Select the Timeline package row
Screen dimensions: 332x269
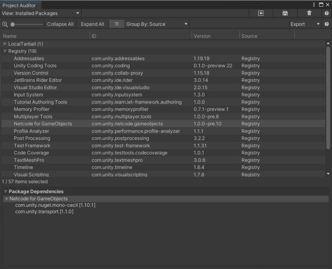163,167
